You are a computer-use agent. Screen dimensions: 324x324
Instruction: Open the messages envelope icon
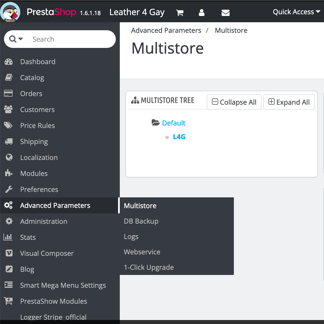point(225,13)
